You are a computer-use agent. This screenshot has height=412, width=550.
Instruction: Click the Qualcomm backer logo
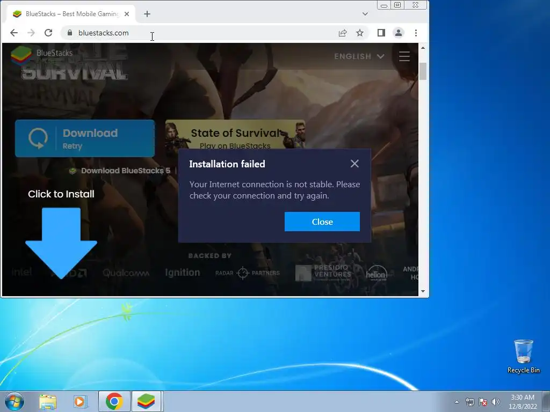click(126, 273)
